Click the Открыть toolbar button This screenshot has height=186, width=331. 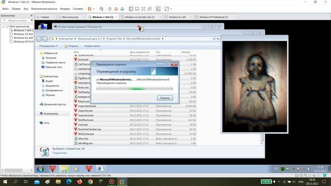71,46
